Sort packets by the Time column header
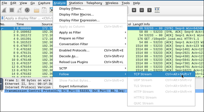The image size is (204, 112). pyautogui.click(x=20, y=24)
